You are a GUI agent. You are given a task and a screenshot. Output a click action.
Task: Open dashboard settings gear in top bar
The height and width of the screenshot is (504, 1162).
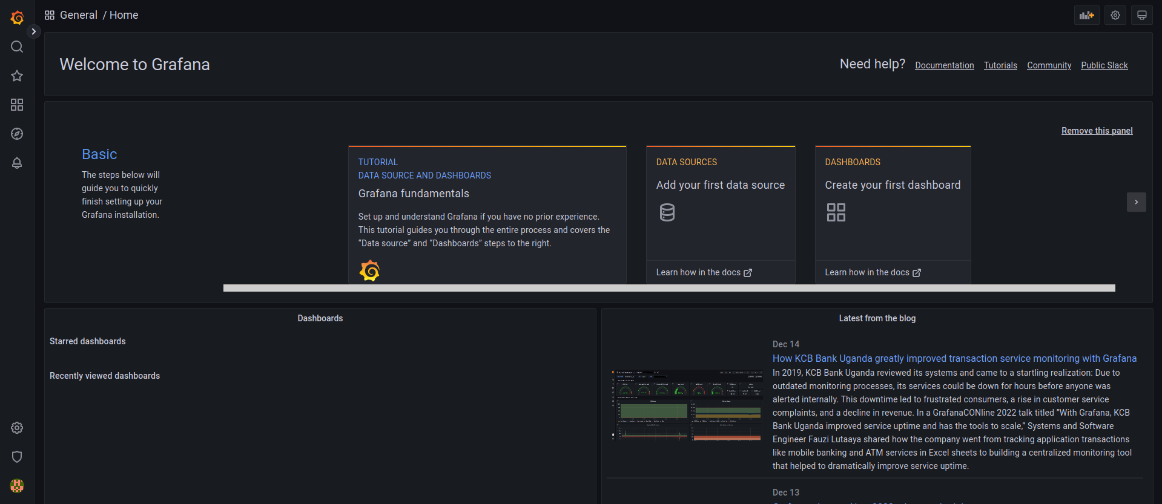click(x=1115, y=15)
